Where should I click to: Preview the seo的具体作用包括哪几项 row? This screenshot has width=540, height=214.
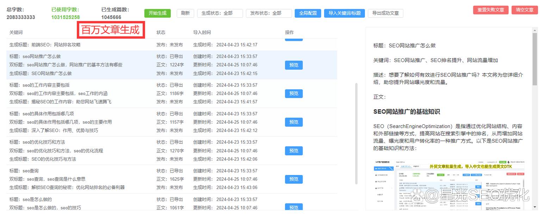click(294, 122)
